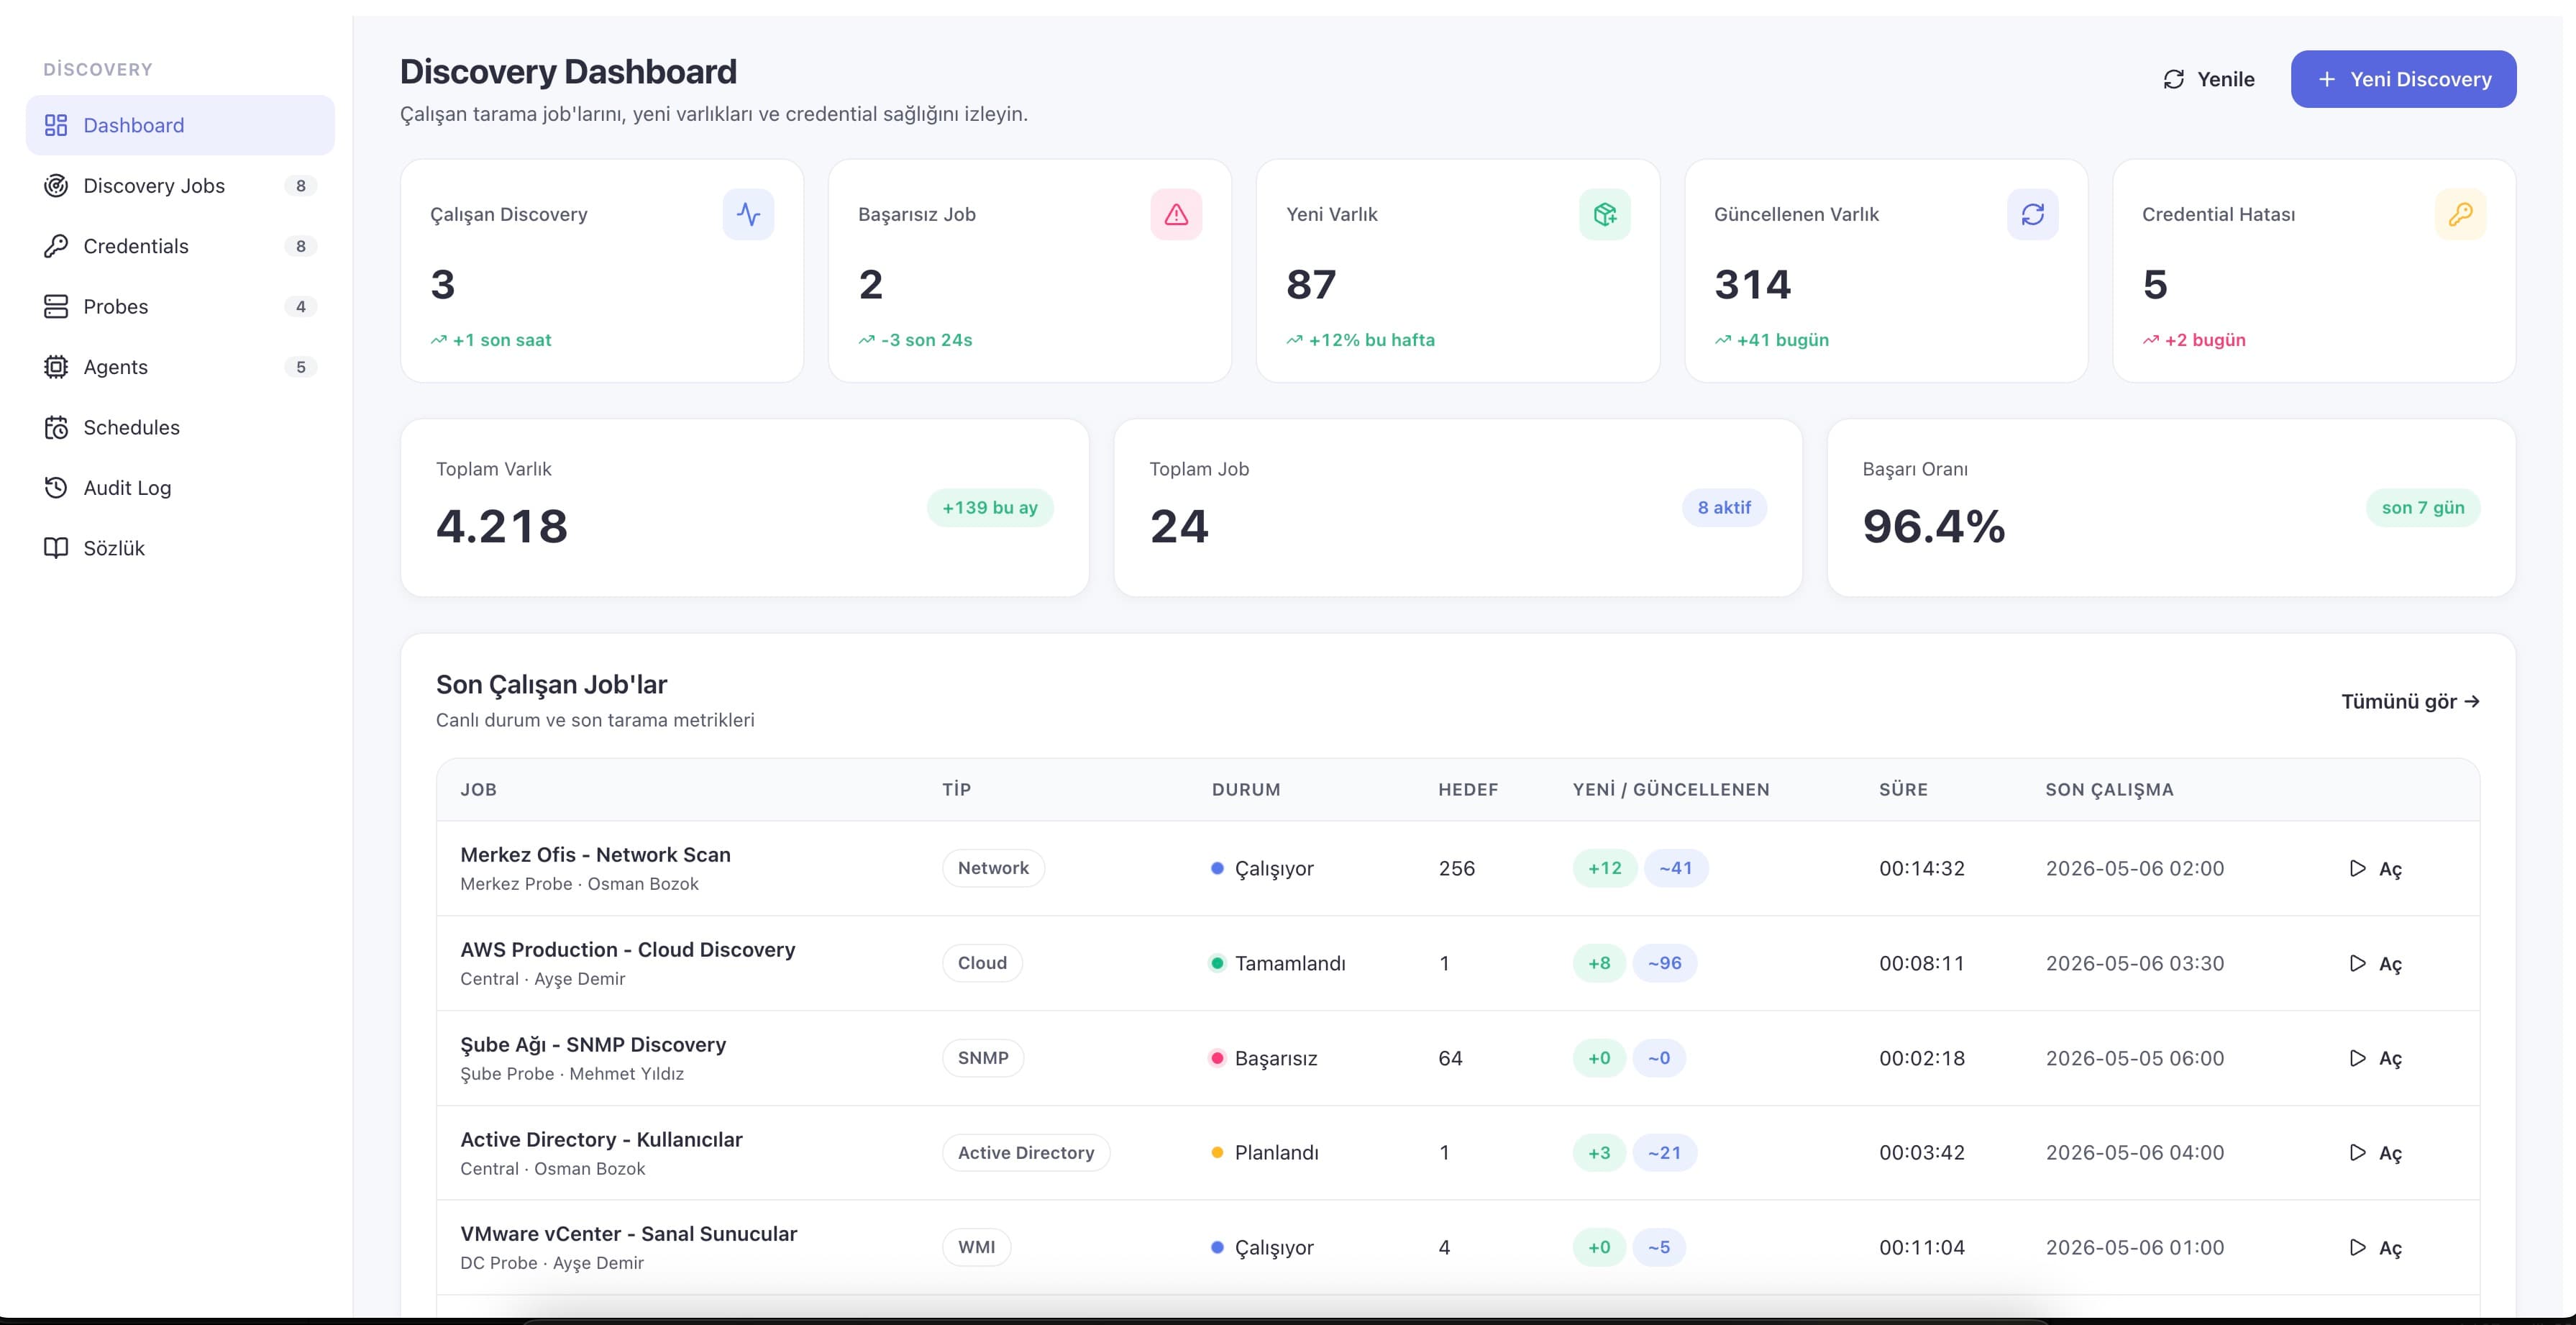Screen dimensions: 2576x1325
Task: Click the duration 00:14:32
Action: point(1922,868)
